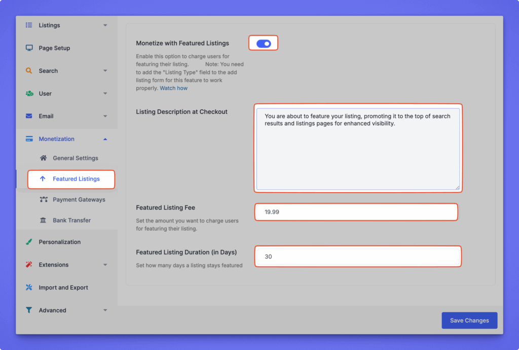Click the Listings list icon in sidebar
The image size is (519, 350).
click(29, 25)
